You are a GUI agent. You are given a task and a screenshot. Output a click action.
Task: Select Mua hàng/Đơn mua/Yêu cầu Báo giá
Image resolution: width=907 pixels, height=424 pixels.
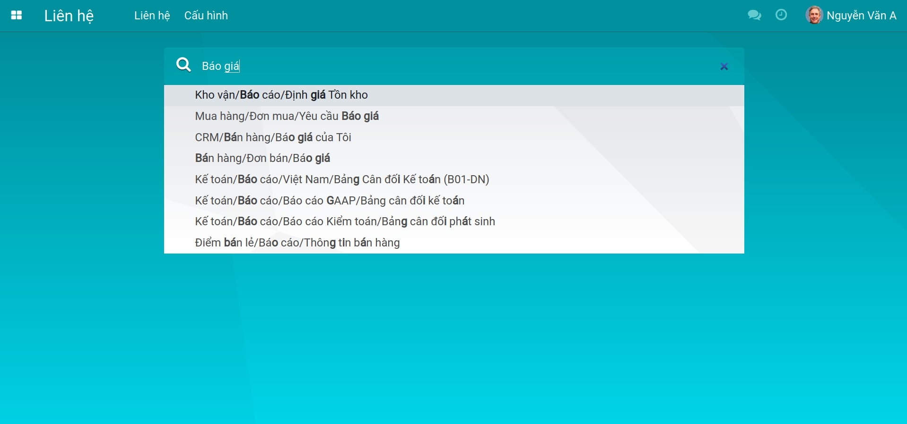(x=287, y=116)
